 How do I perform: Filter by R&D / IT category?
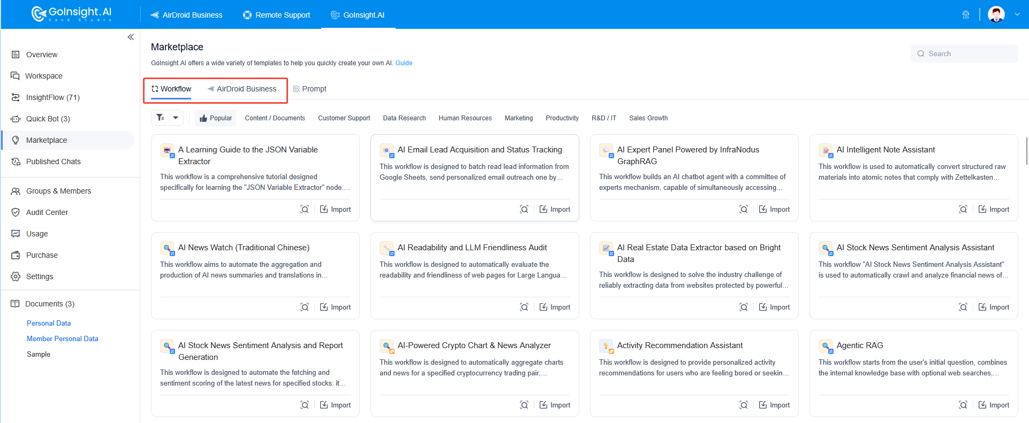[604, 118]
